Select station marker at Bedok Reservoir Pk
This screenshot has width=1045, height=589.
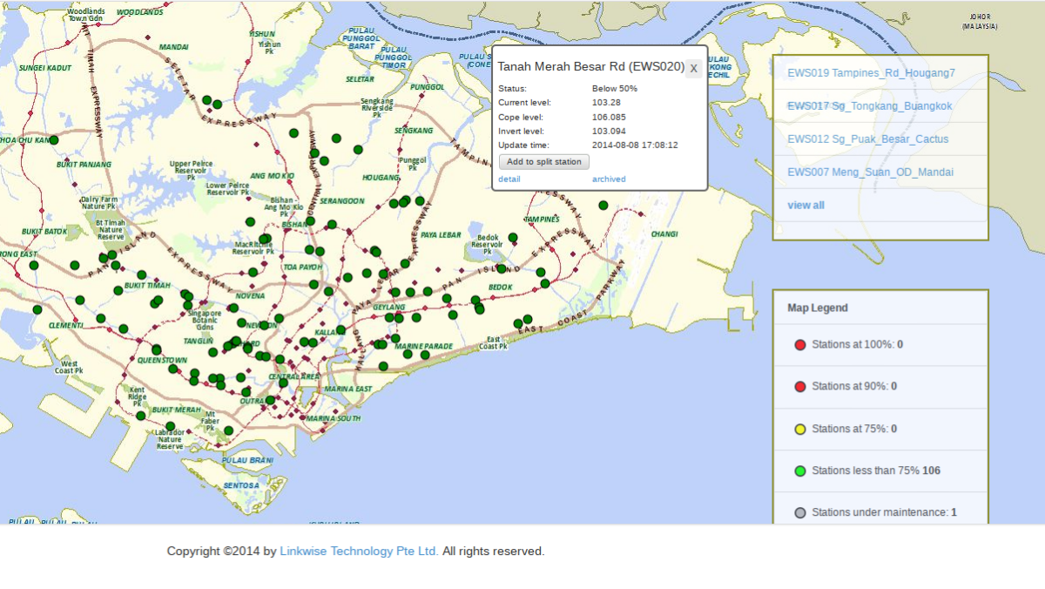[513, 237]
